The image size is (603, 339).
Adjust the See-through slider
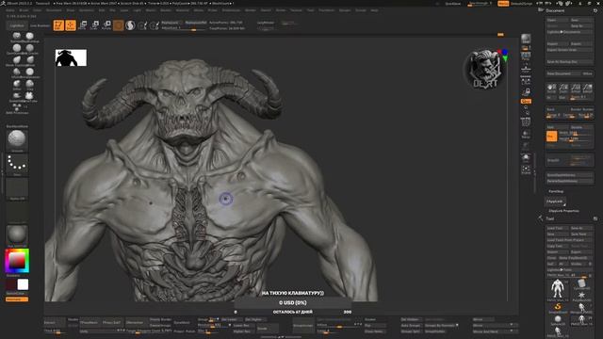(x=480, y=4)
